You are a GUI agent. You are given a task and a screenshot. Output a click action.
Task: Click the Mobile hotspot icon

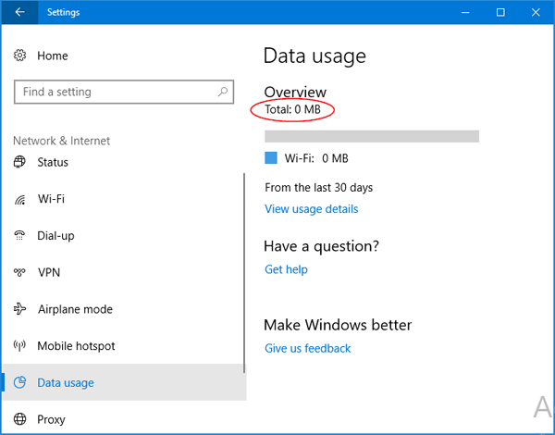(19, 346)
